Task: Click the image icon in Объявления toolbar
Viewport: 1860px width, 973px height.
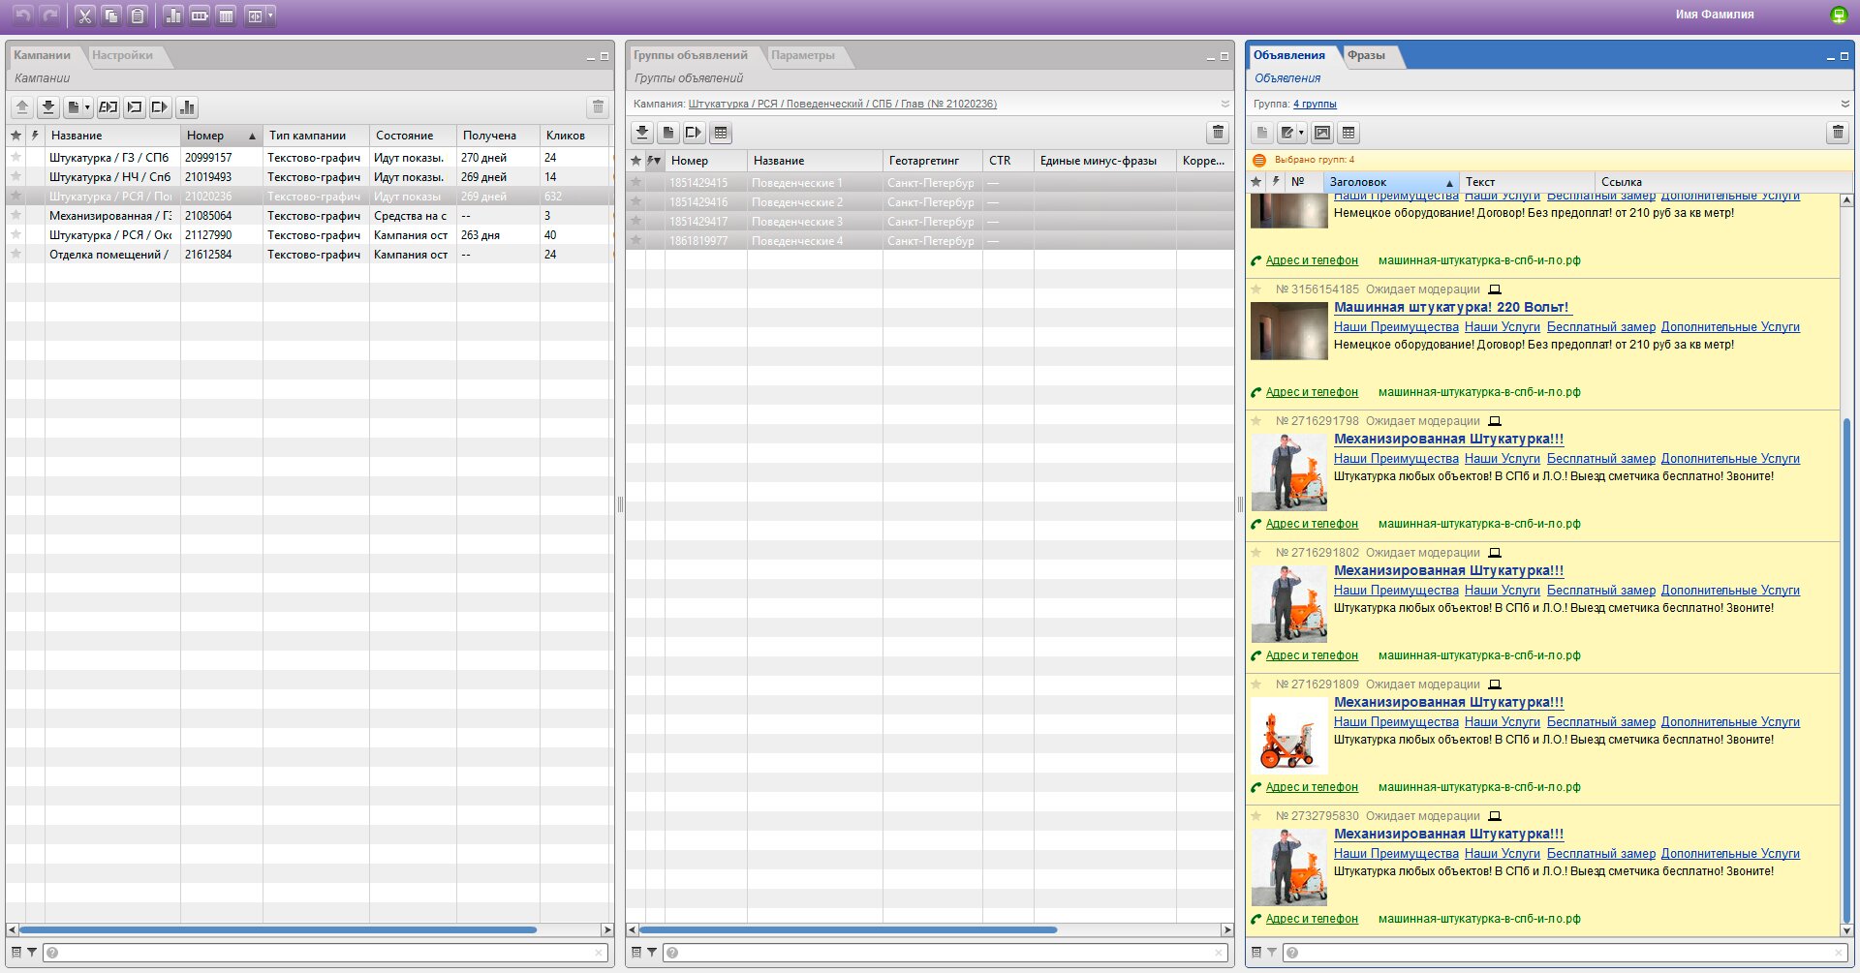Action: (x=1322, y=133)
